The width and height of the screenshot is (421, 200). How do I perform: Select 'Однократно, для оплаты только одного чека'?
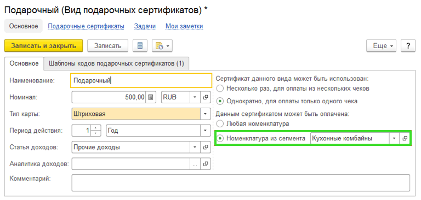287,102
